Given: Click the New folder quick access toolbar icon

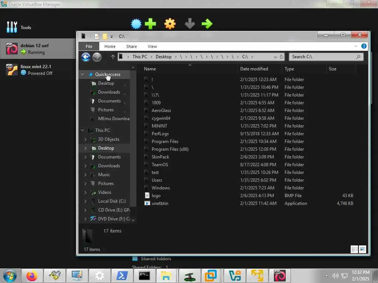Looking at the screenshot, I should (104, 36).
